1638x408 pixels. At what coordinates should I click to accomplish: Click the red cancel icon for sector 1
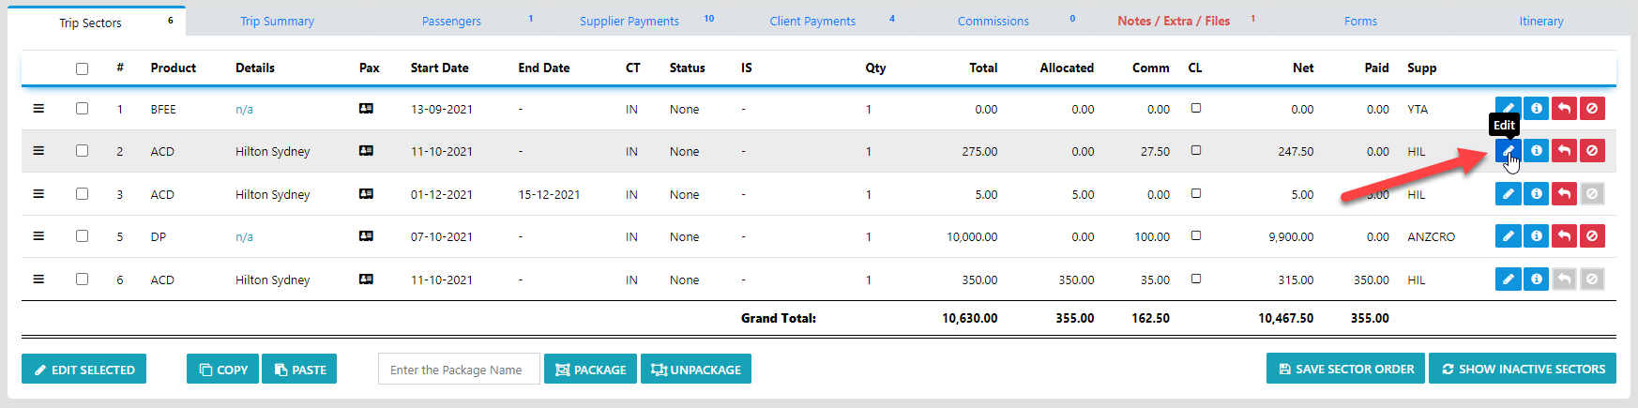(1592, 109)
